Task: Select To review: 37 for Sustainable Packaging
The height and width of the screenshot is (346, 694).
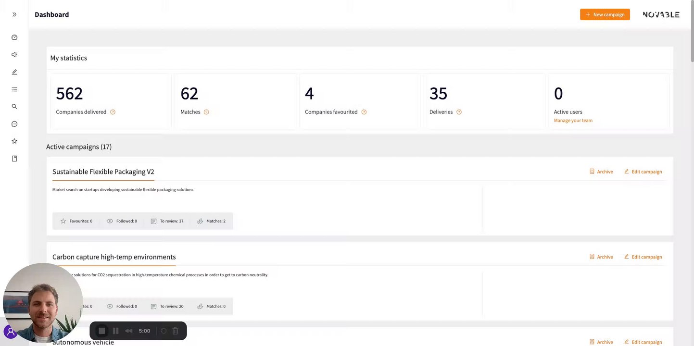Action: tap(167, 221)
